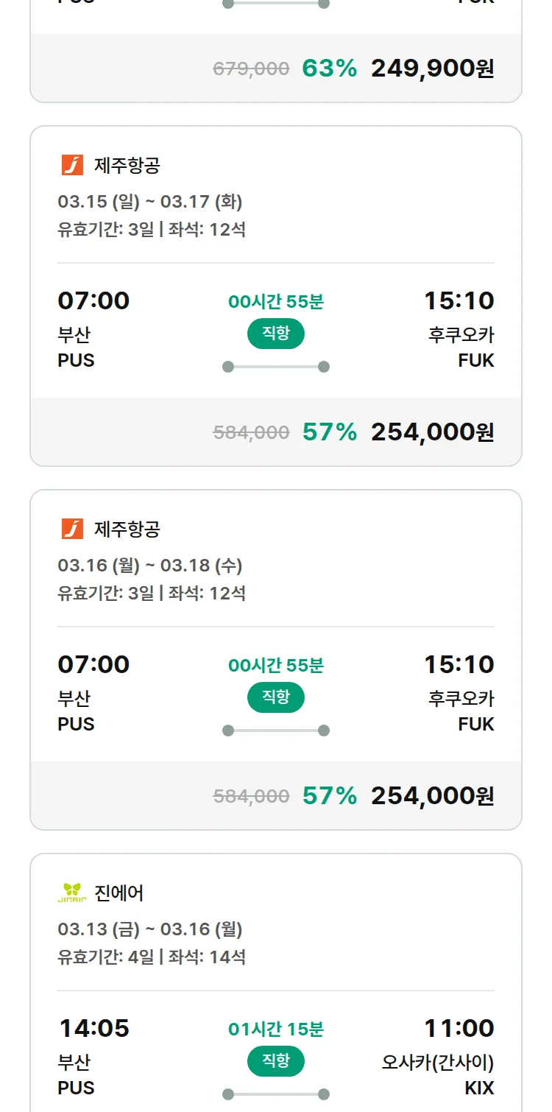Image resolution: width=552 pixels, height=1112 pixels.
Task: Click the route line on the 03.15 card
Action: [275, 367]
